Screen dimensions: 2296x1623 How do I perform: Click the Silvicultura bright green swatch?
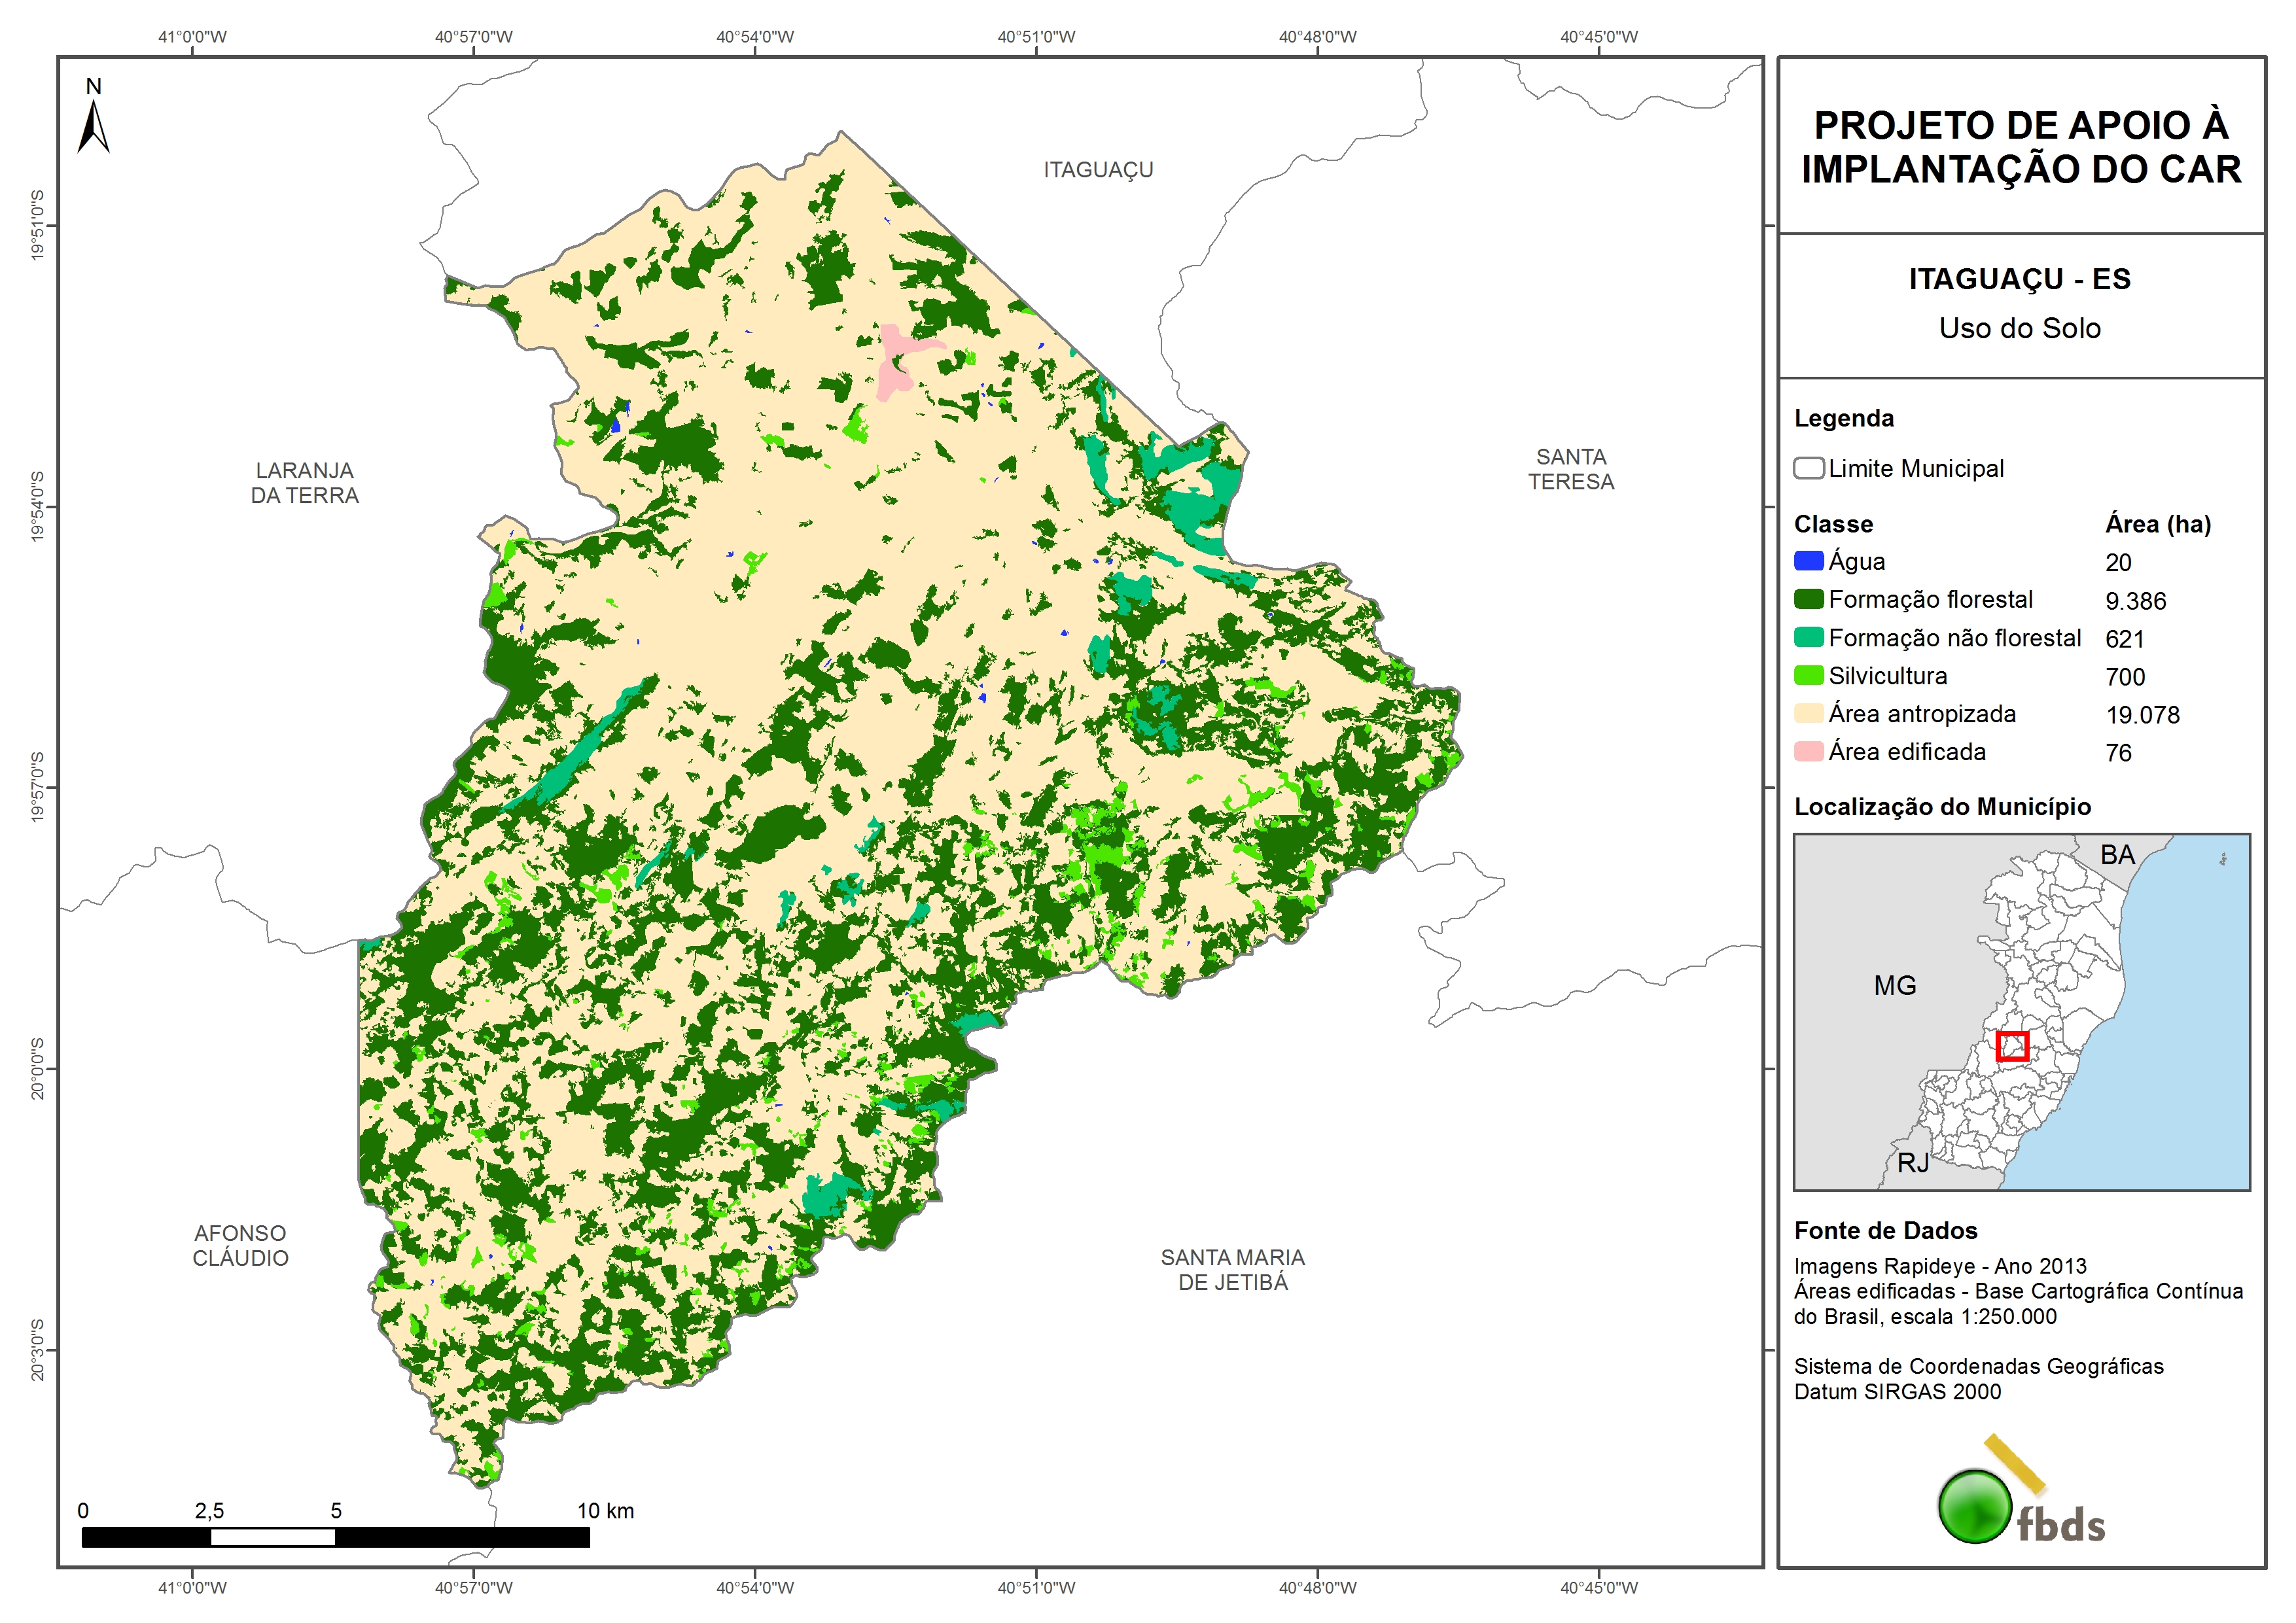pyautogui.click(x=1808, y=675)
